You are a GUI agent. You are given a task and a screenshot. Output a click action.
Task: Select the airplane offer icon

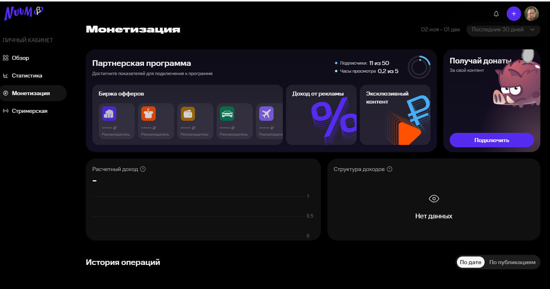click(266, 114)
